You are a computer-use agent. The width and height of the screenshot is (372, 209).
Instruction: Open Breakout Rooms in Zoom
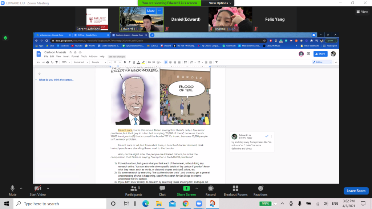click(235, 191)
